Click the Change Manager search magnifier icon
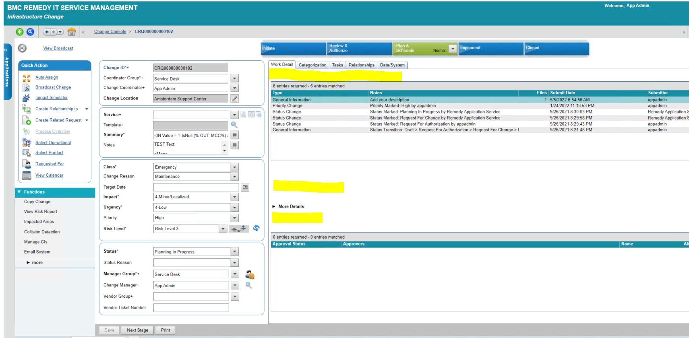 coord(249,285)
